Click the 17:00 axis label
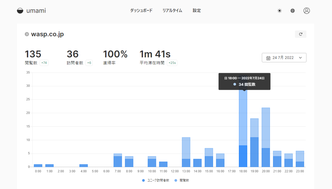This screenshot has width=332, height=189. pyautogui.click(x=232, y=171)
